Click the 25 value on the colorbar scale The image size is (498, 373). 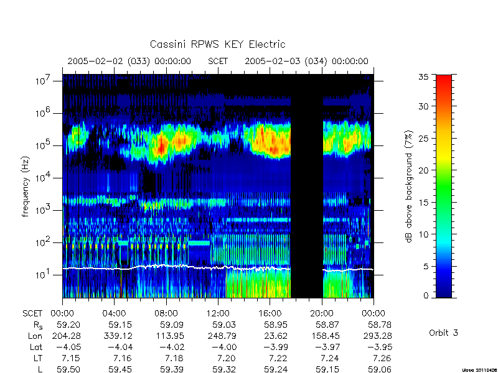point(424,138)
